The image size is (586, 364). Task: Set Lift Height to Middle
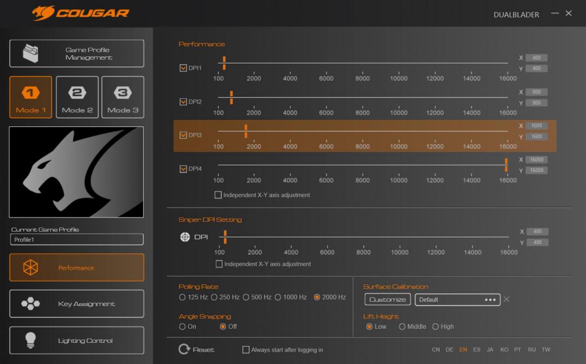coord(402,327)
